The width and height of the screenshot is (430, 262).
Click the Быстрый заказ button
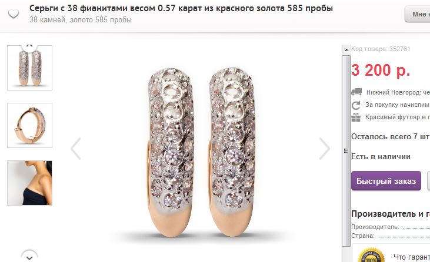pyautogui.click(x=386, y=181)
